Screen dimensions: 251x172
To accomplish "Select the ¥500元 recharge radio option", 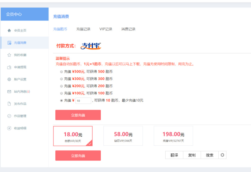I will 61,72.
